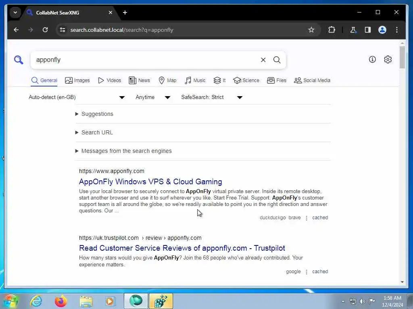
Task: Switch to Science search category
Action: click(x=246, y=80)
